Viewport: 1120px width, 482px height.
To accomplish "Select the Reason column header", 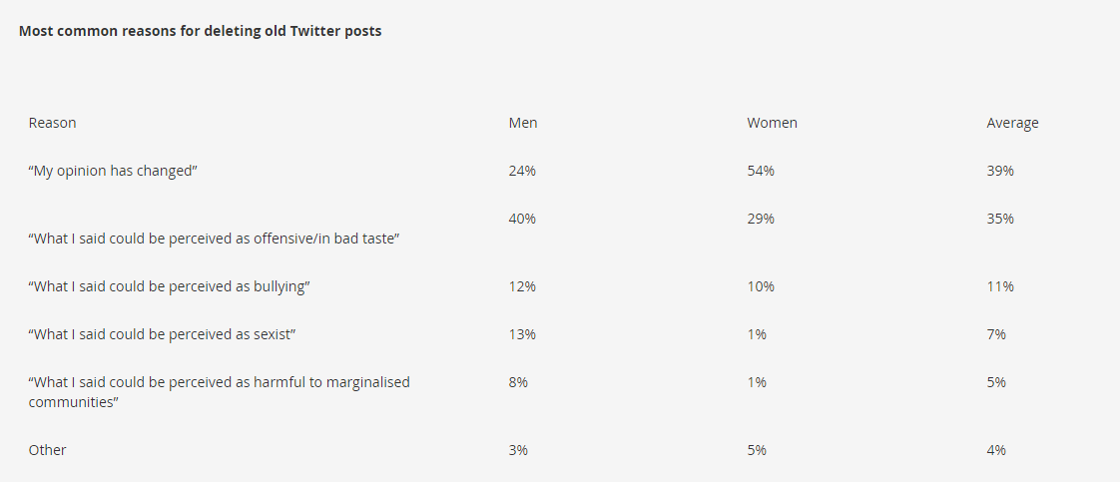I will click(x=52, y=123).
